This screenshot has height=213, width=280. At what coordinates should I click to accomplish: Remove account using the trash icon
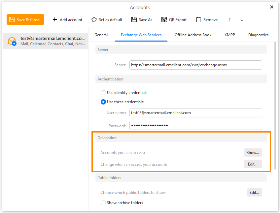[x=198, y=19]
